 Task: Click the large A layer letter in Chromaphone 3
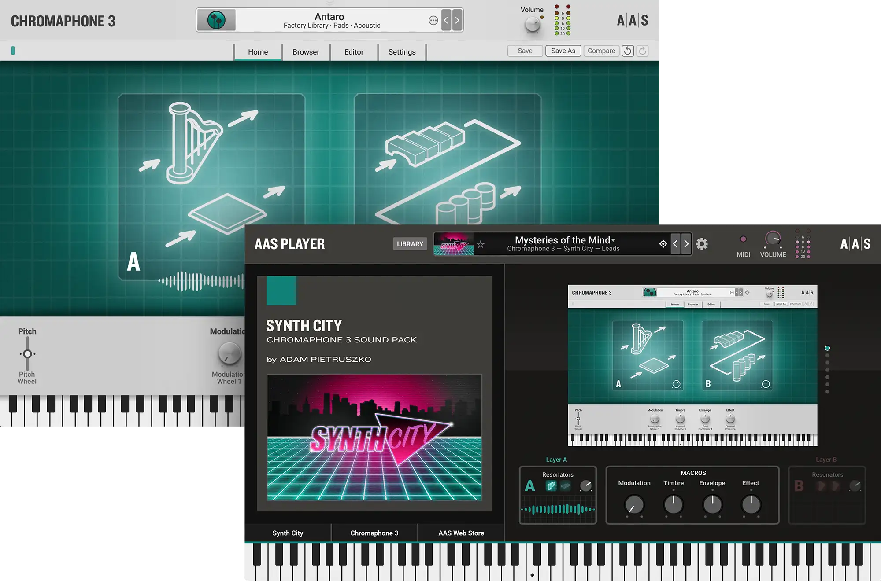(133, 261)
